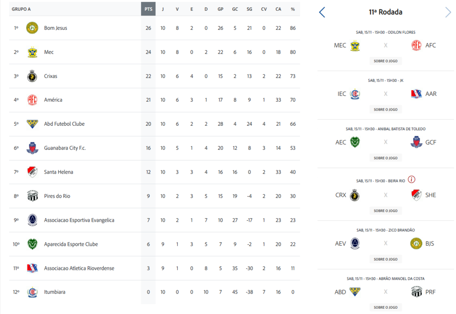Viewport: 456px width, 314px height.
Task: Click the Aparecida Esporte Clube lion crest
Action: tap(32, 244)
